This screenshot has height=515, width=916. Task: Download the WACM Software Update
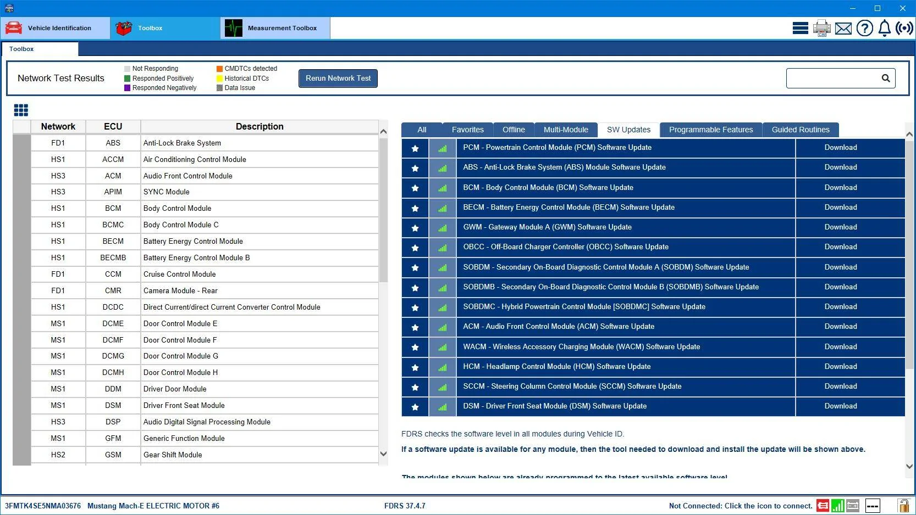click(841, 347)
